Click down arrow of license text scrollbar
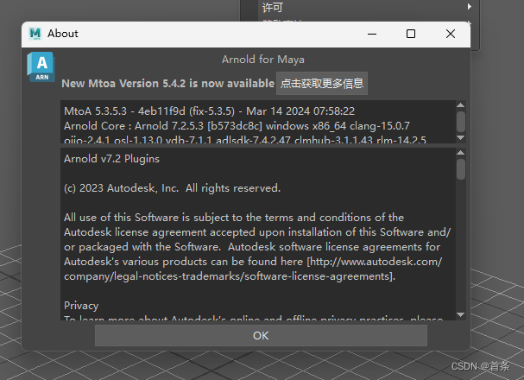The height and width of the screenshot is (380, 524). 460,315
